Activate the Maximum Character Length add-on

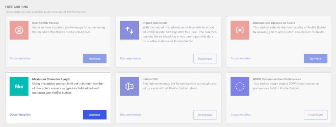[x=95, y=115]
